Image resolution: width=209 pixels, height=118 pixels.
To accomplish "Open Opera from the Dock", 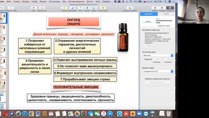I will pyautogui.click(x=5, y=114).
